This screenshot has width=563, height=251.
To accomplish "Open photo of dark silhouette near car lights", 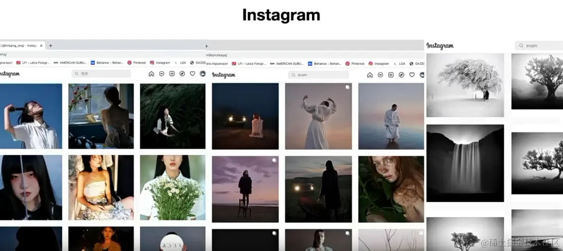I will pyautogui.click(x=318, y=189).
